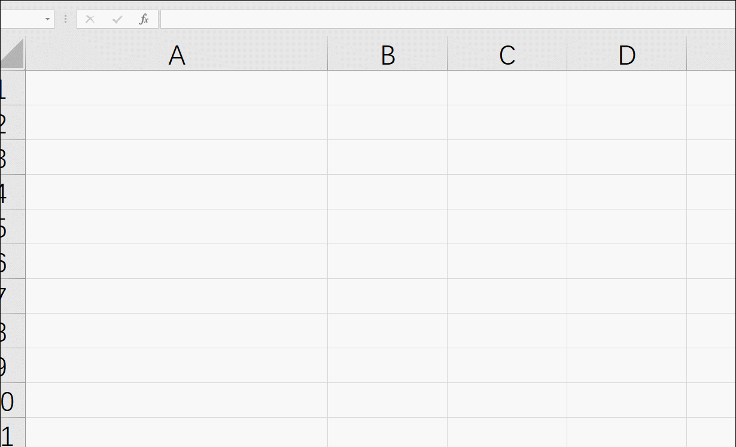Select row 1 header
736x447 pixels.
pyautogui.click(x=12, y=88)
